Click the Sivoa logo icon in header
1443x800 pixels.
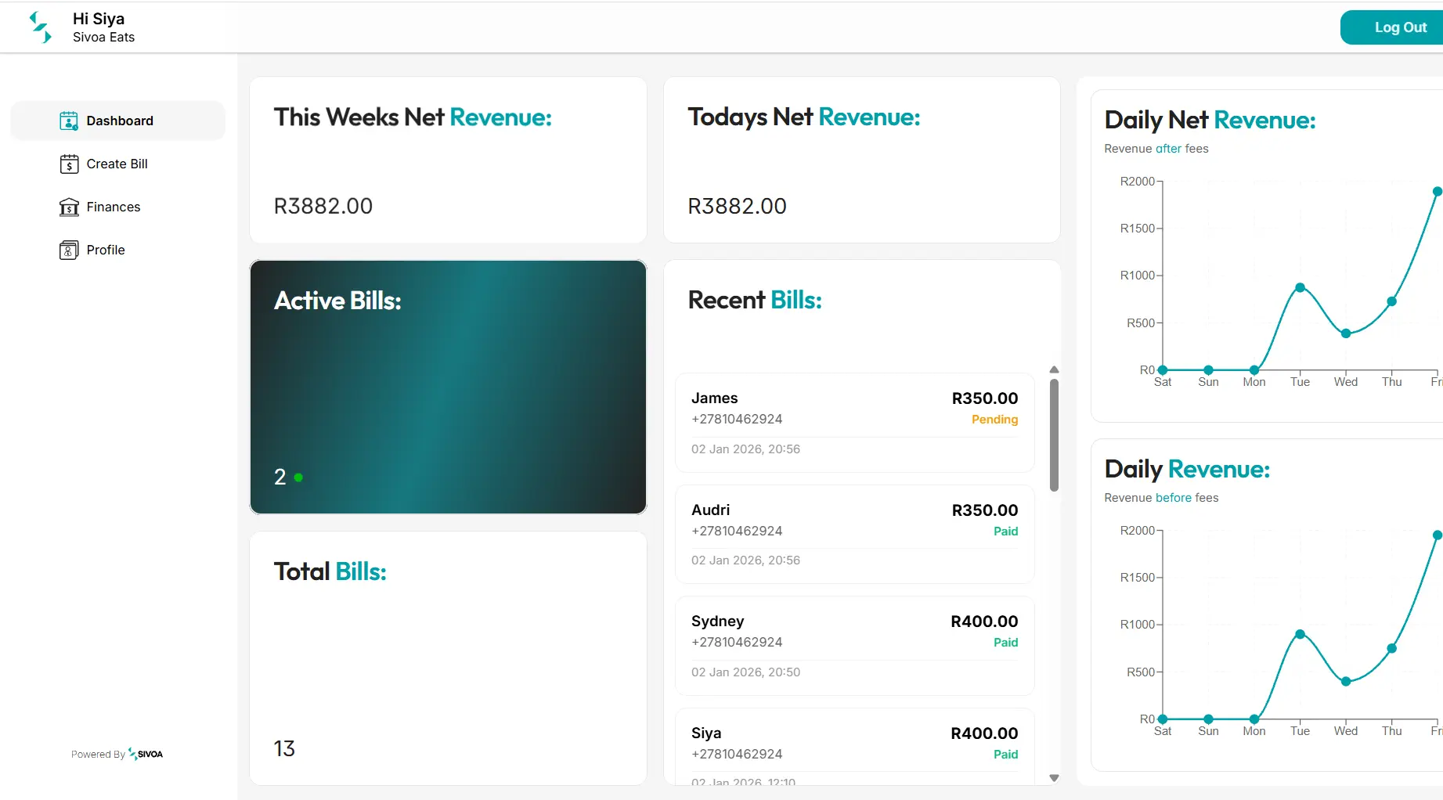(41, 27)
